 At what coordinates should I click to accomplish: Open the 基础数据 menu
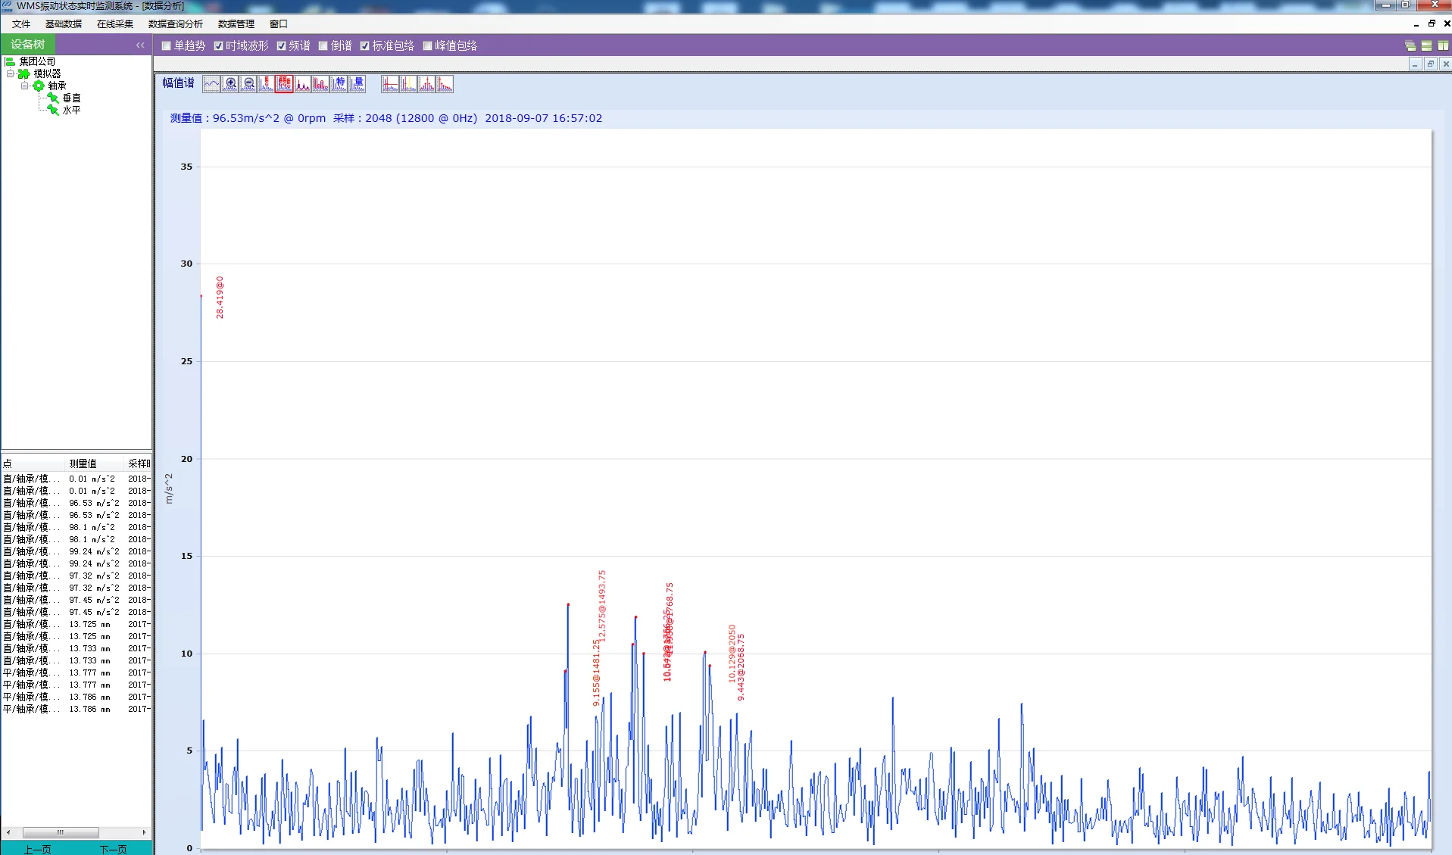pos(64,24)
